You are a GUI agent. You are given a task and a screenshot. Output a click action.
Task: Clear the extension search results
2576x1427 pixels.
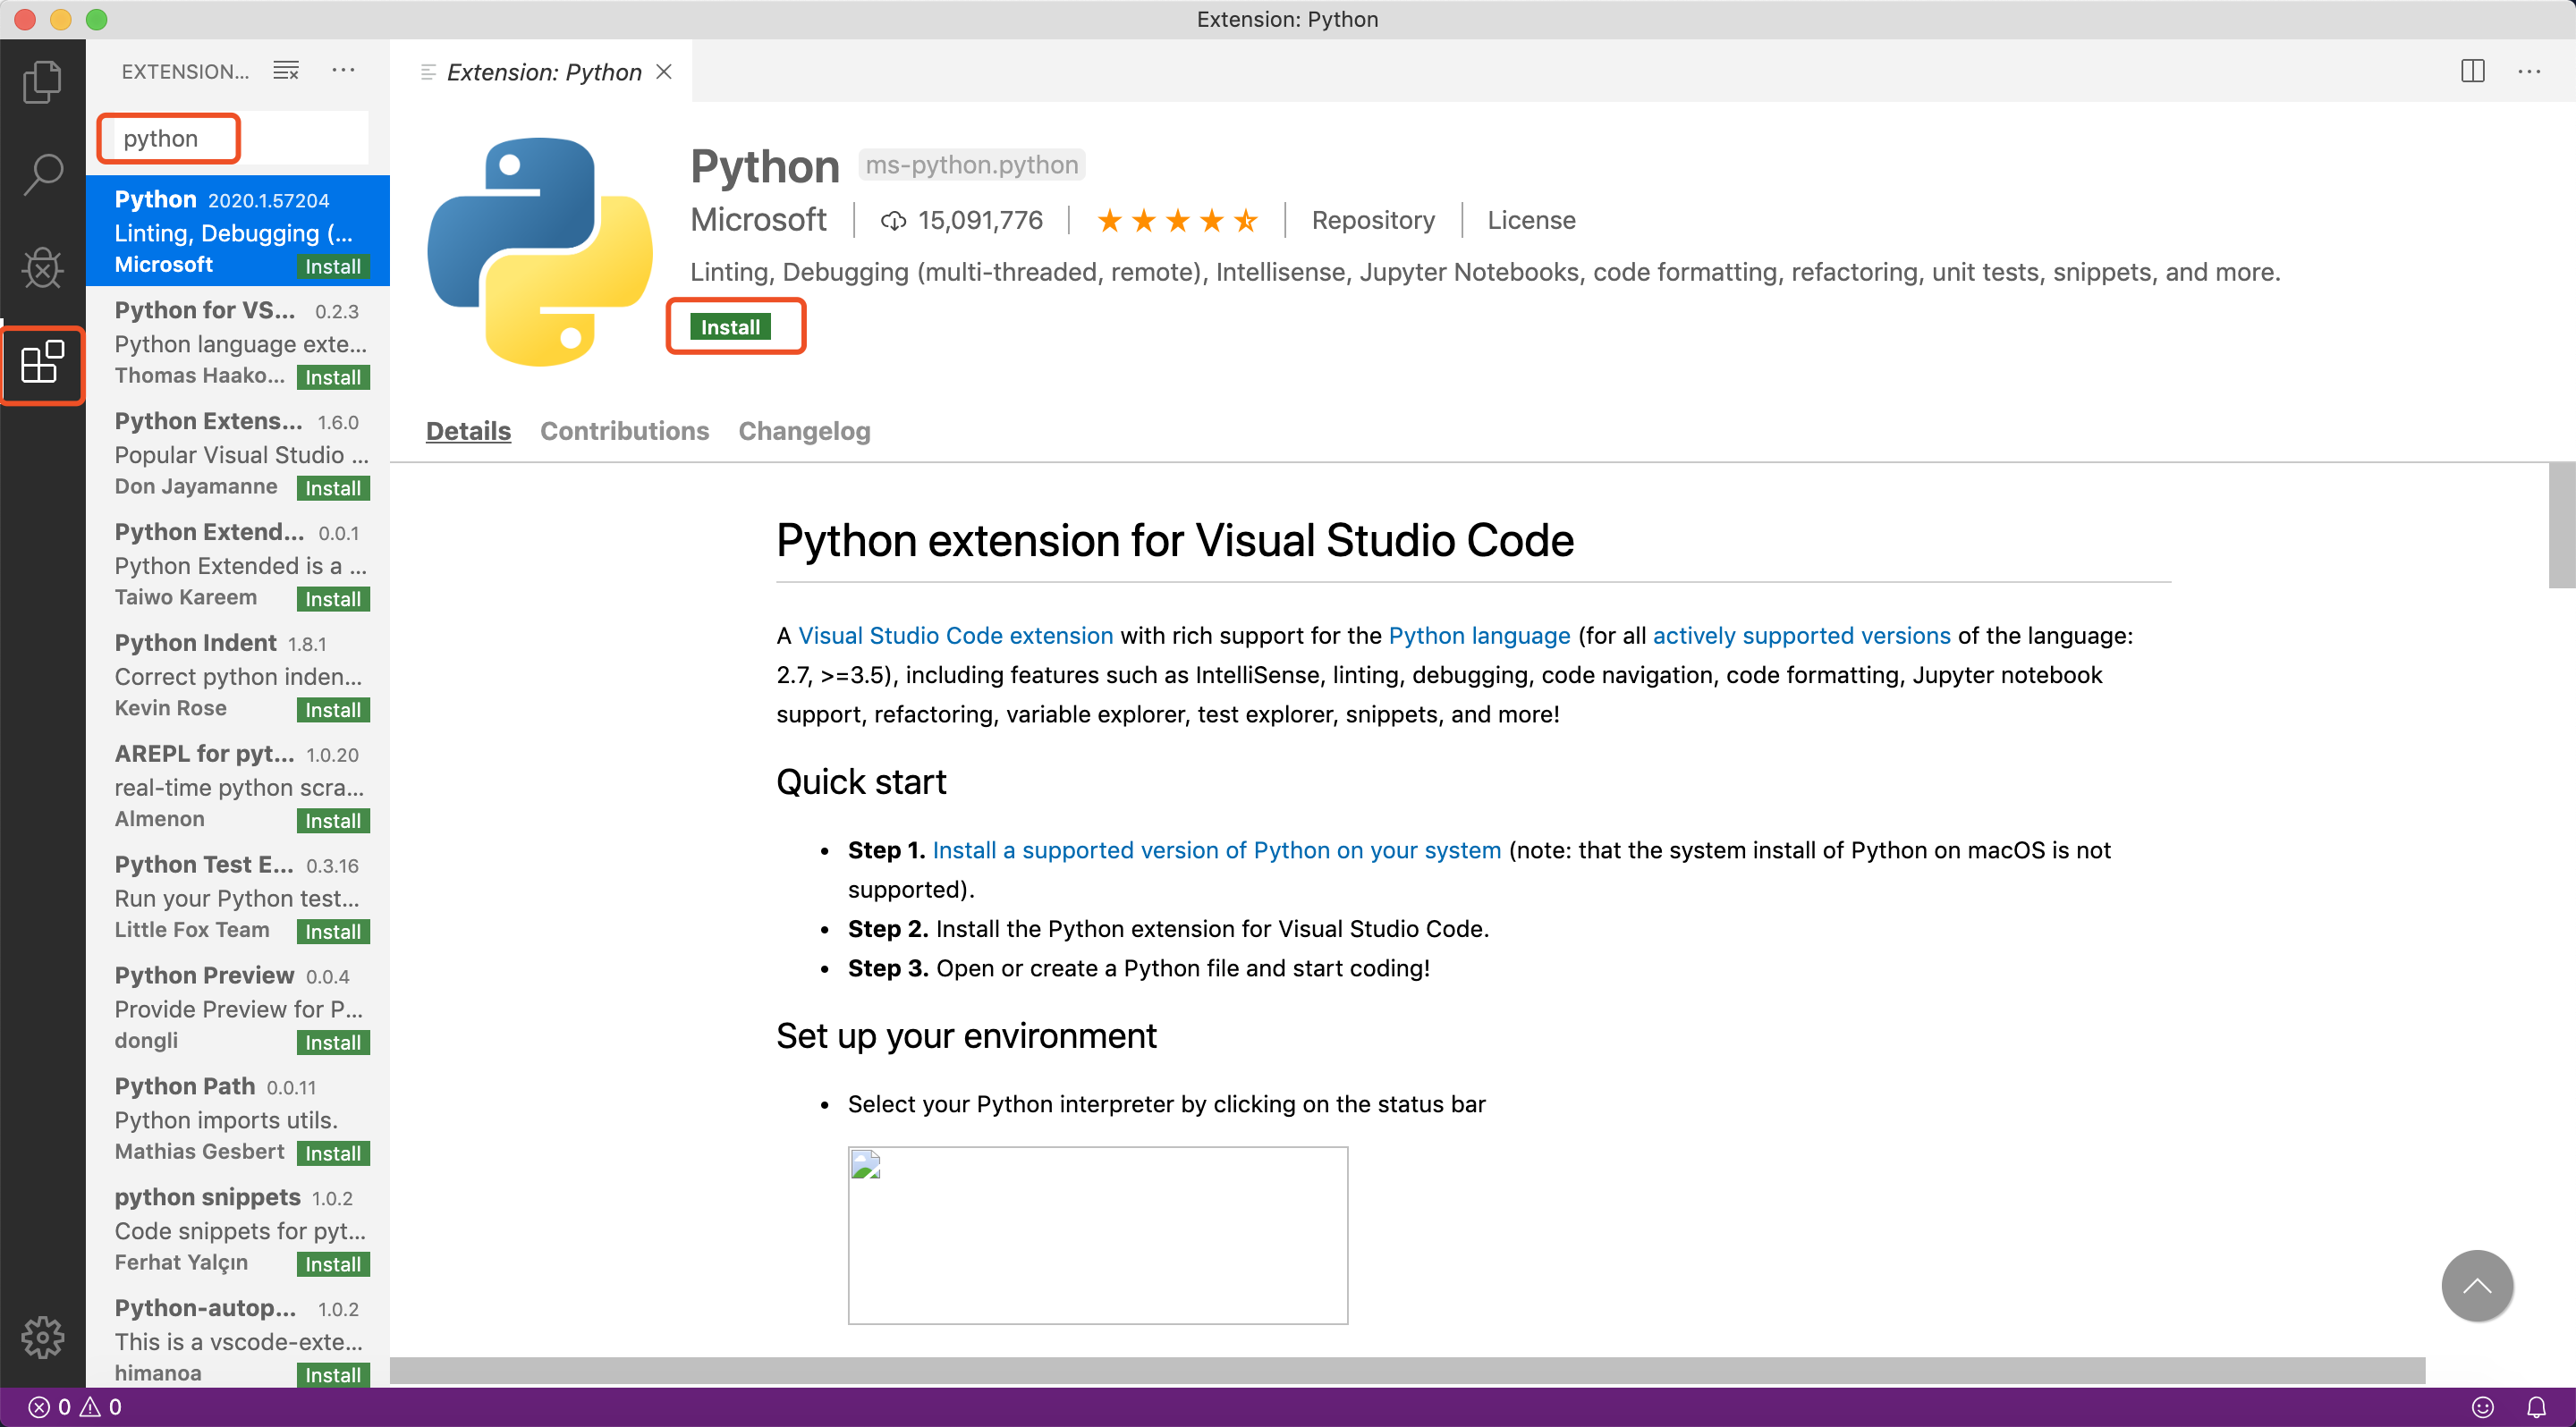pos(285,70)
